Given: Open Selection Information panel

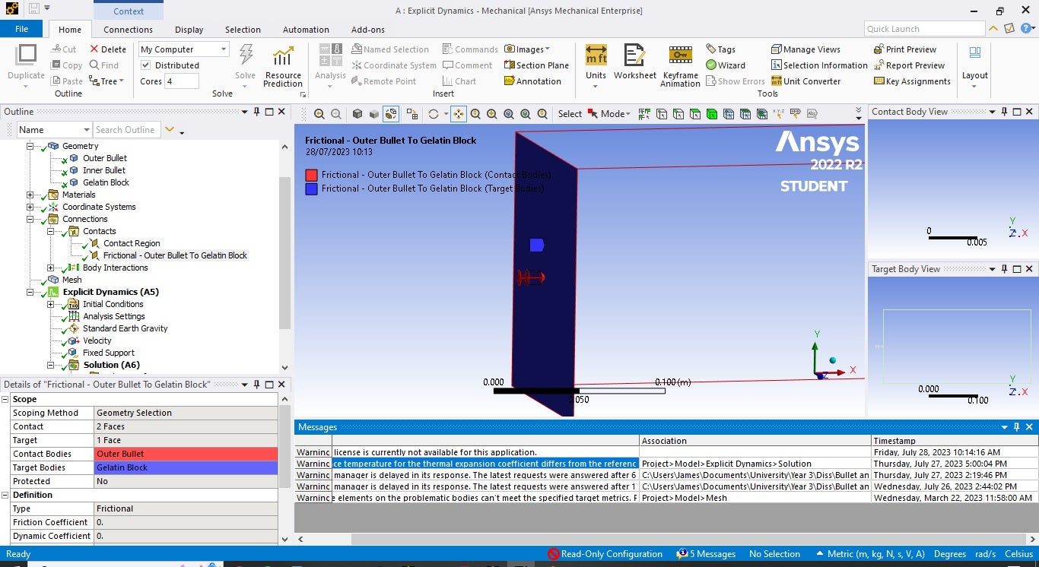Looking at the screenshot, I should click(819, 65).
